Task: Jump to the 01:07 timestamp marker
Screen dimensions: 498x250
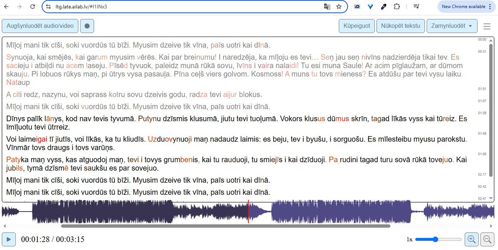Action: pyautogui.click(x=482, y=101)
